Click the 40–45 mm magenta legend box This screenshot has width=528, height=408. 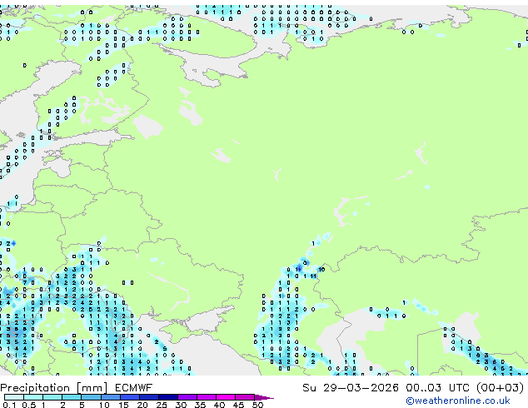[226, 397]
